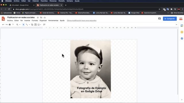Screen dimensions: 184x103
Task: Open the Shape tool
Action: click(x=32, y=25)
